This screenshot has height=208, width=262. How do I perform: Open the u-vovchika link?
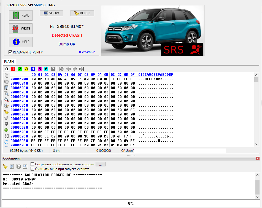click(87, 52)
